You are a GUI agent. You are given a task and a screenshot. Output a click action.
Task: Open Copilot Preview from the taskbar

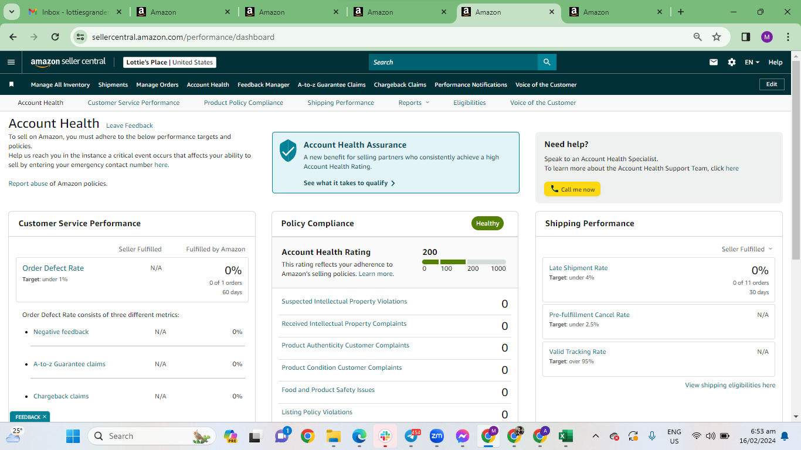pyautogui.click(x=230, y=436)
